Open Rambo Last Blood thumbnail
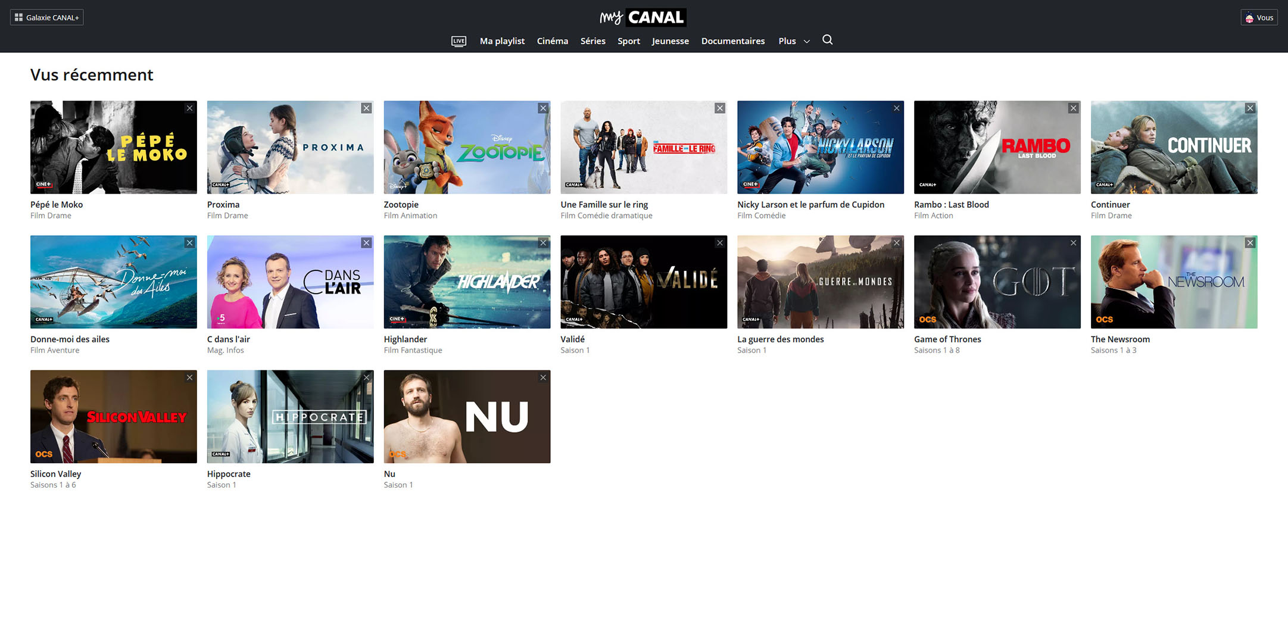This screenshot has width=1288, height=643. pos(997,147)
